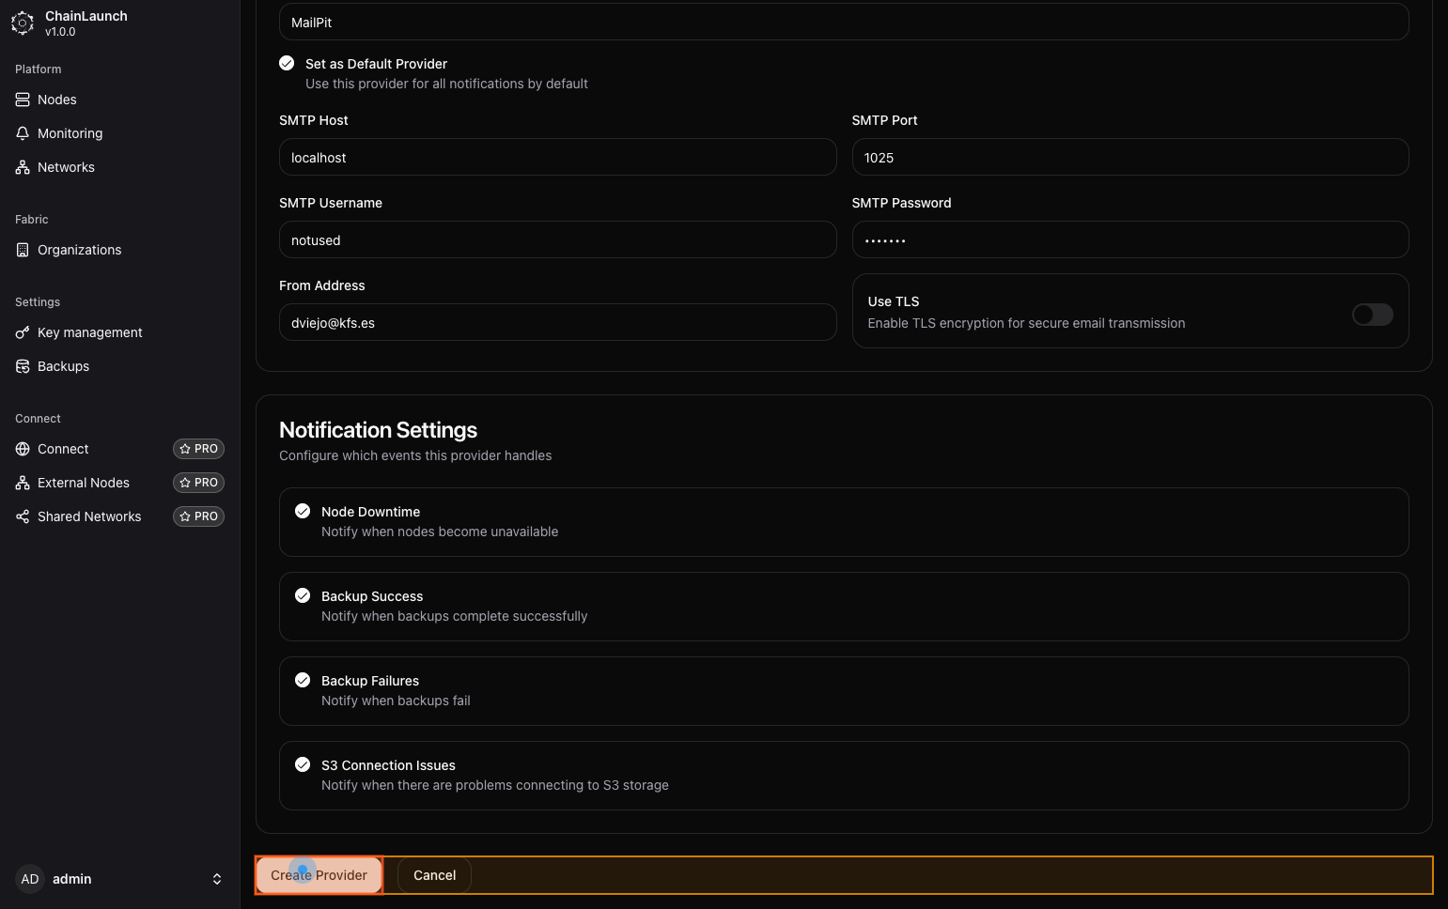Click the Key management key icon
Screen dimensions: 1448x909
pos(23,332)
